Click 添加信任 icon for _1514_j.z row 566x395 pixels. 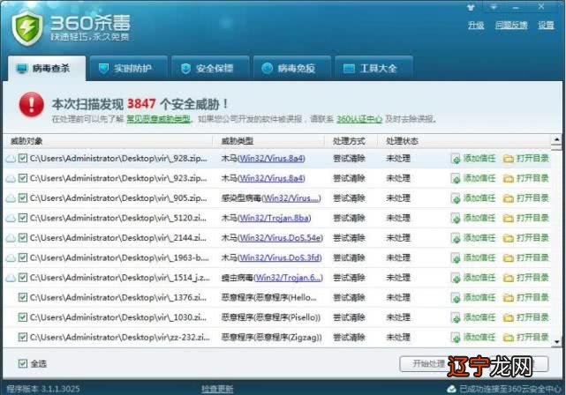[x=456, y=278]
